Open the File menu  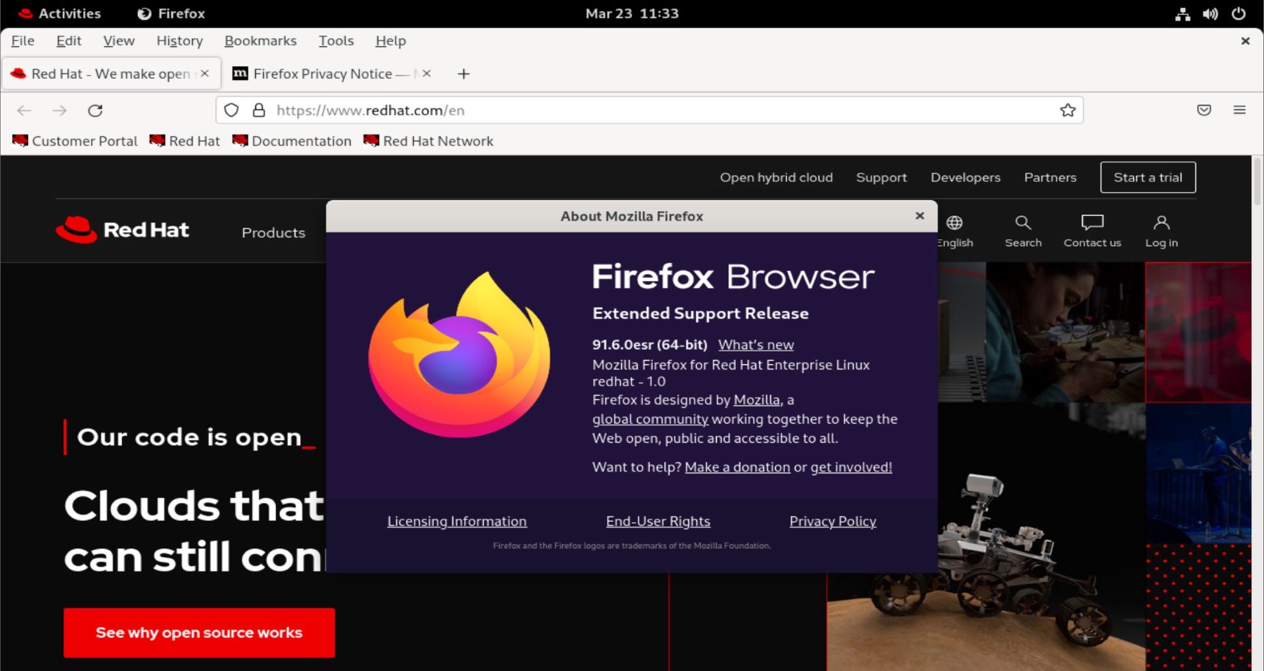tap(23, 41)
